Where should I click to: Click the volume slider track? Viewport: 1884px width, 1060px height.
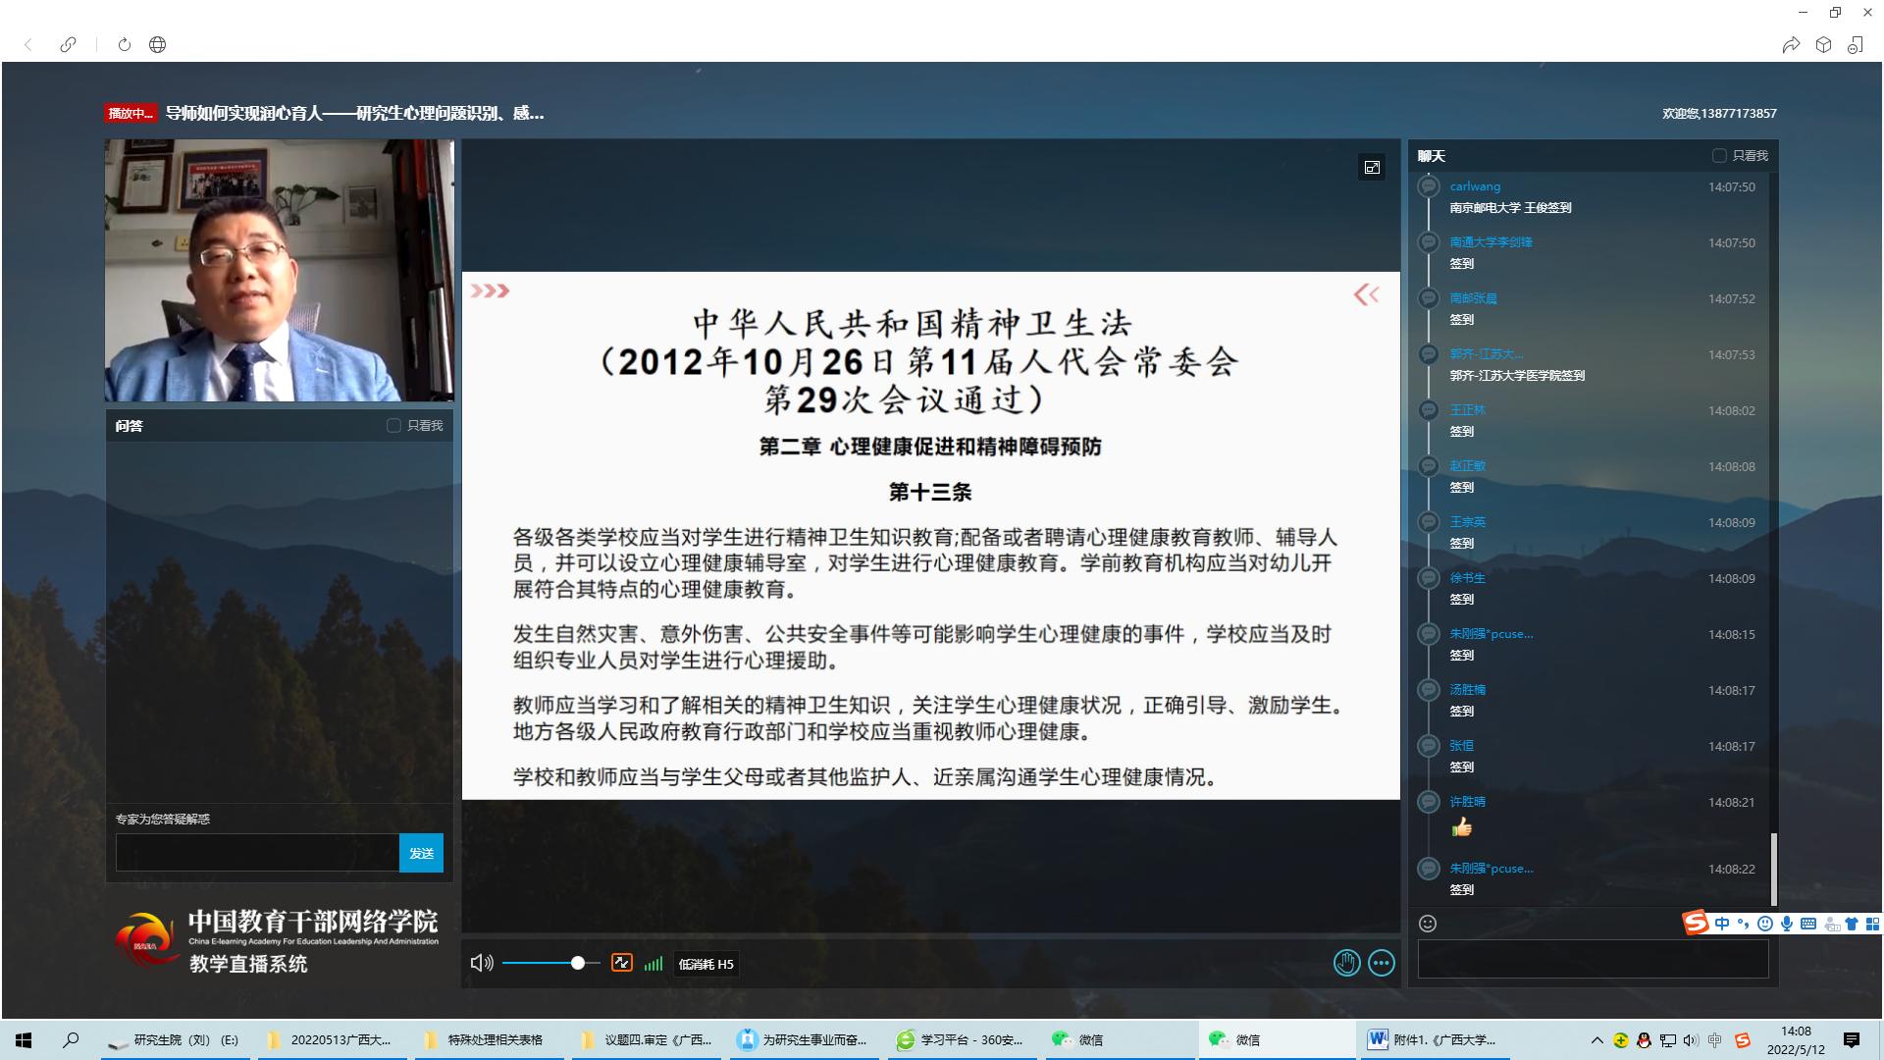pos(540,963)
